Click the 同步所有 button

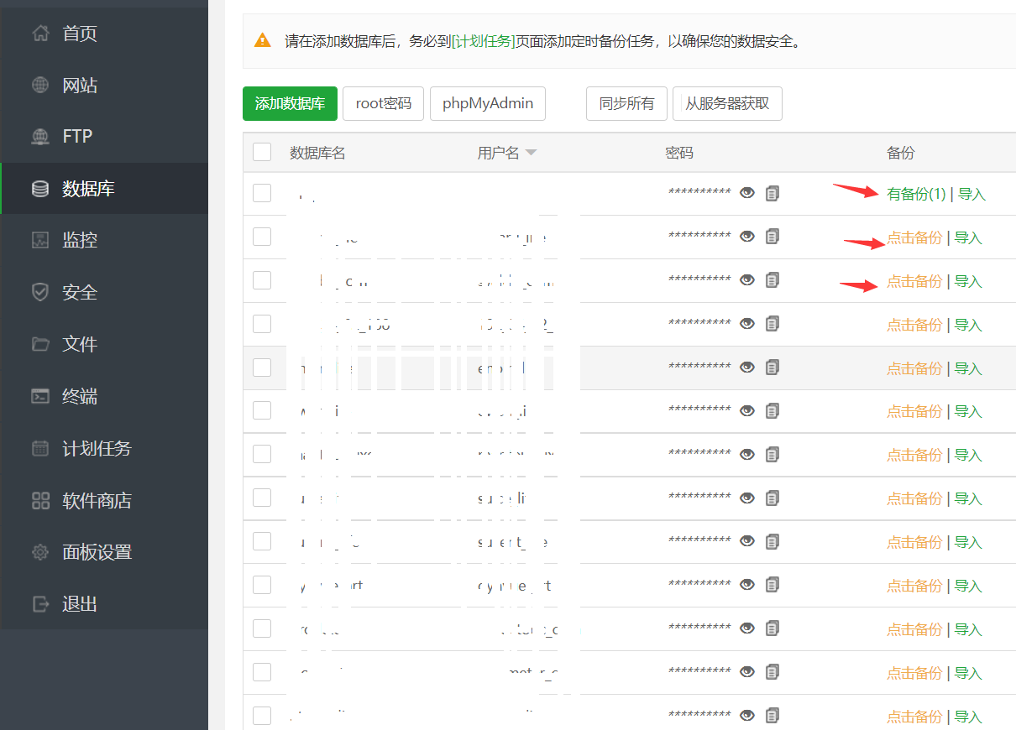click(626, 104)
